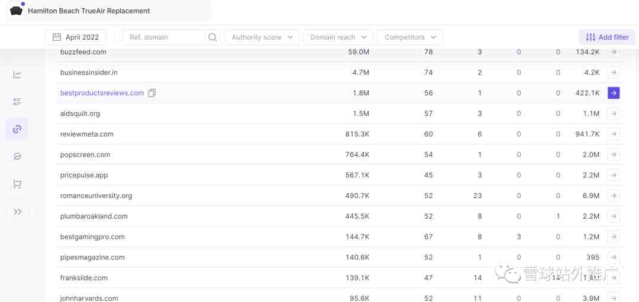Open the bestproductsreviews.com link

102,93
